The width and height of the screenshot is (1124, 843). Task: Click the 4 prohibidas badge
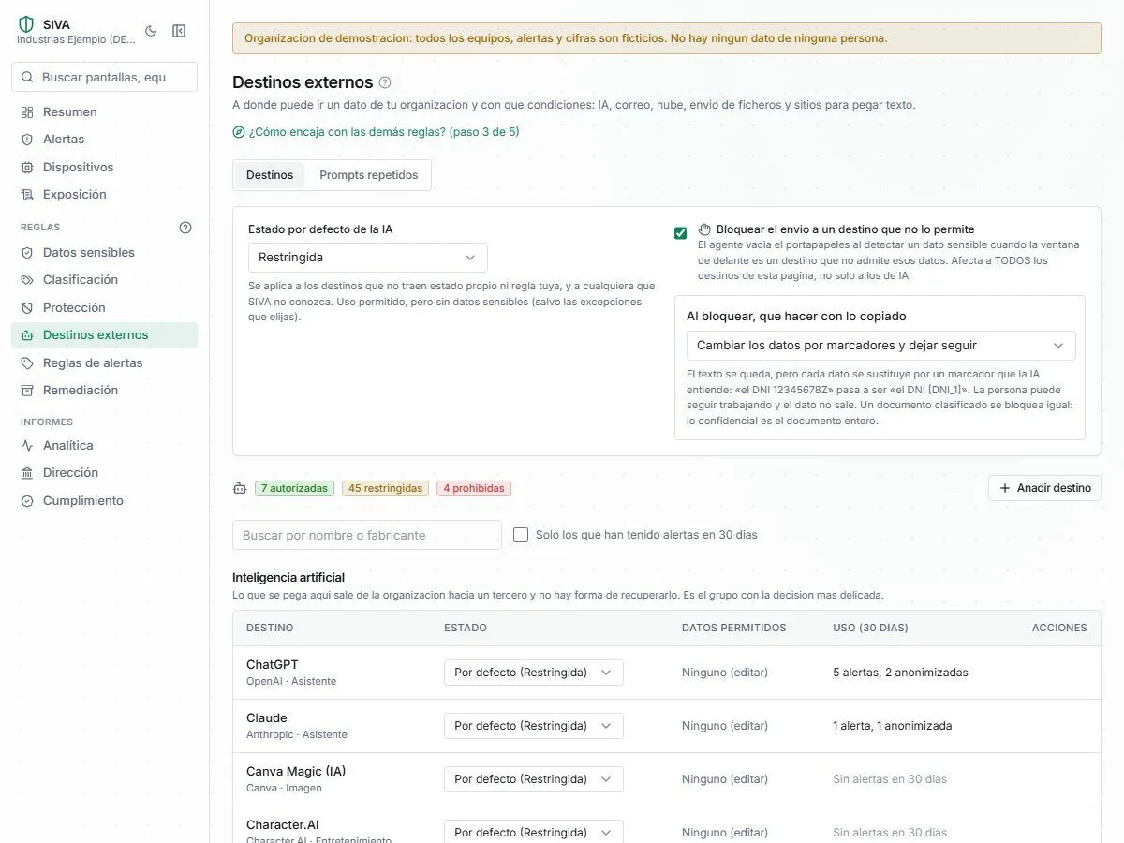click(x=474, y=488)
